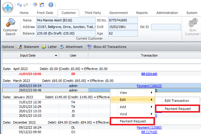
Task: Click the Letter toolbar button
Action: [x=49, y=47]
